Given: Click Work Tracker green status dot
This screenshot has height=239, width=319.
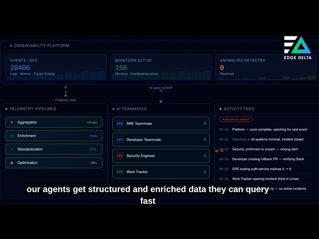Looking at the screenshot, I should [x=205, y=172].
